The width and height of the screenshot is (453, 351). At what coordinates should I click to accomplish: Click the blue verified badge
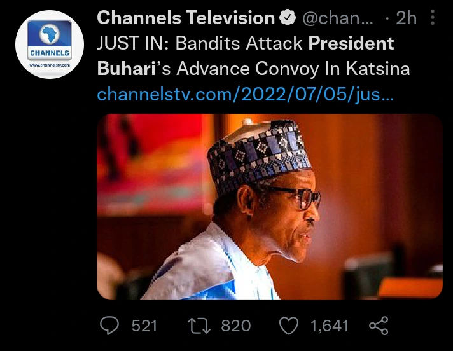287,19
